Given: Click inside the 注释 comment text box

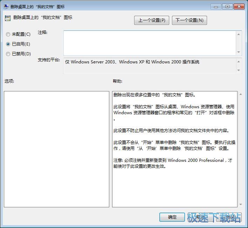Looking at the screenshot, I should click(x=150, y=43).
